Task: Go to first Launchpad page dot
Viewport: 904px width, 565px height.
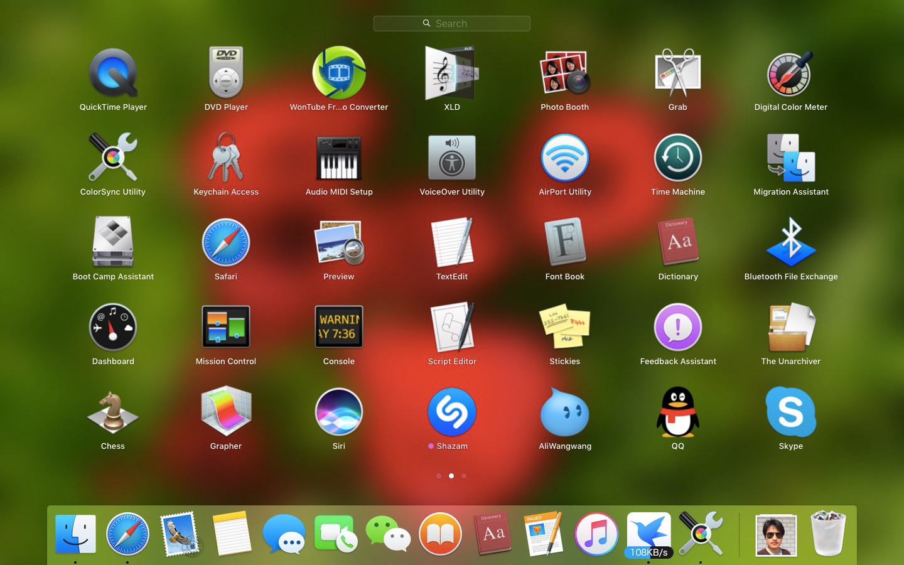Action: click(439, 476)
